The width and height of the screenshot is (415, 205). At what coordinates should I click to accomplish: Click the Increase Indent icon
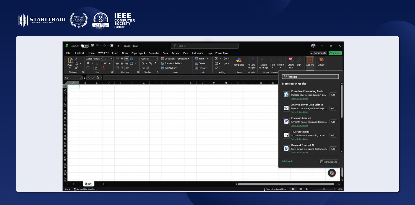[122, 68]
